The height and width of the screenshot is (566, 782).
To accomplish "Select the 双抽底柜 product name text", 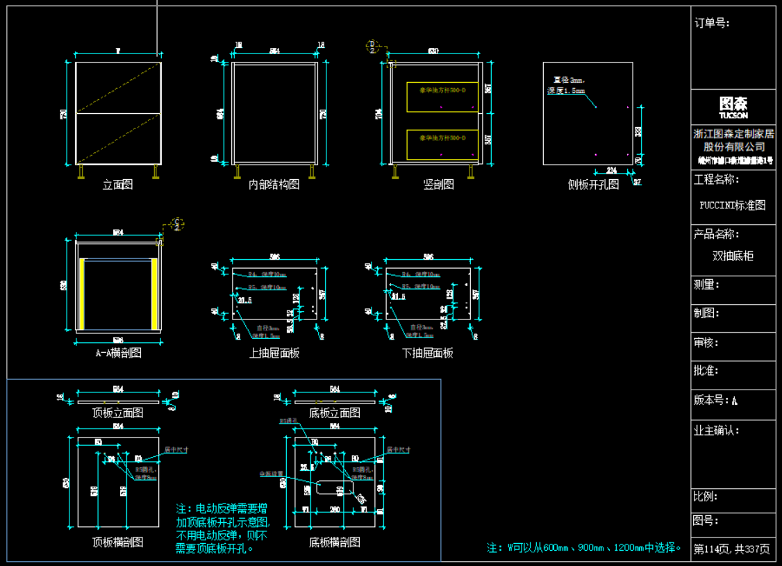I will coord(733,256).
